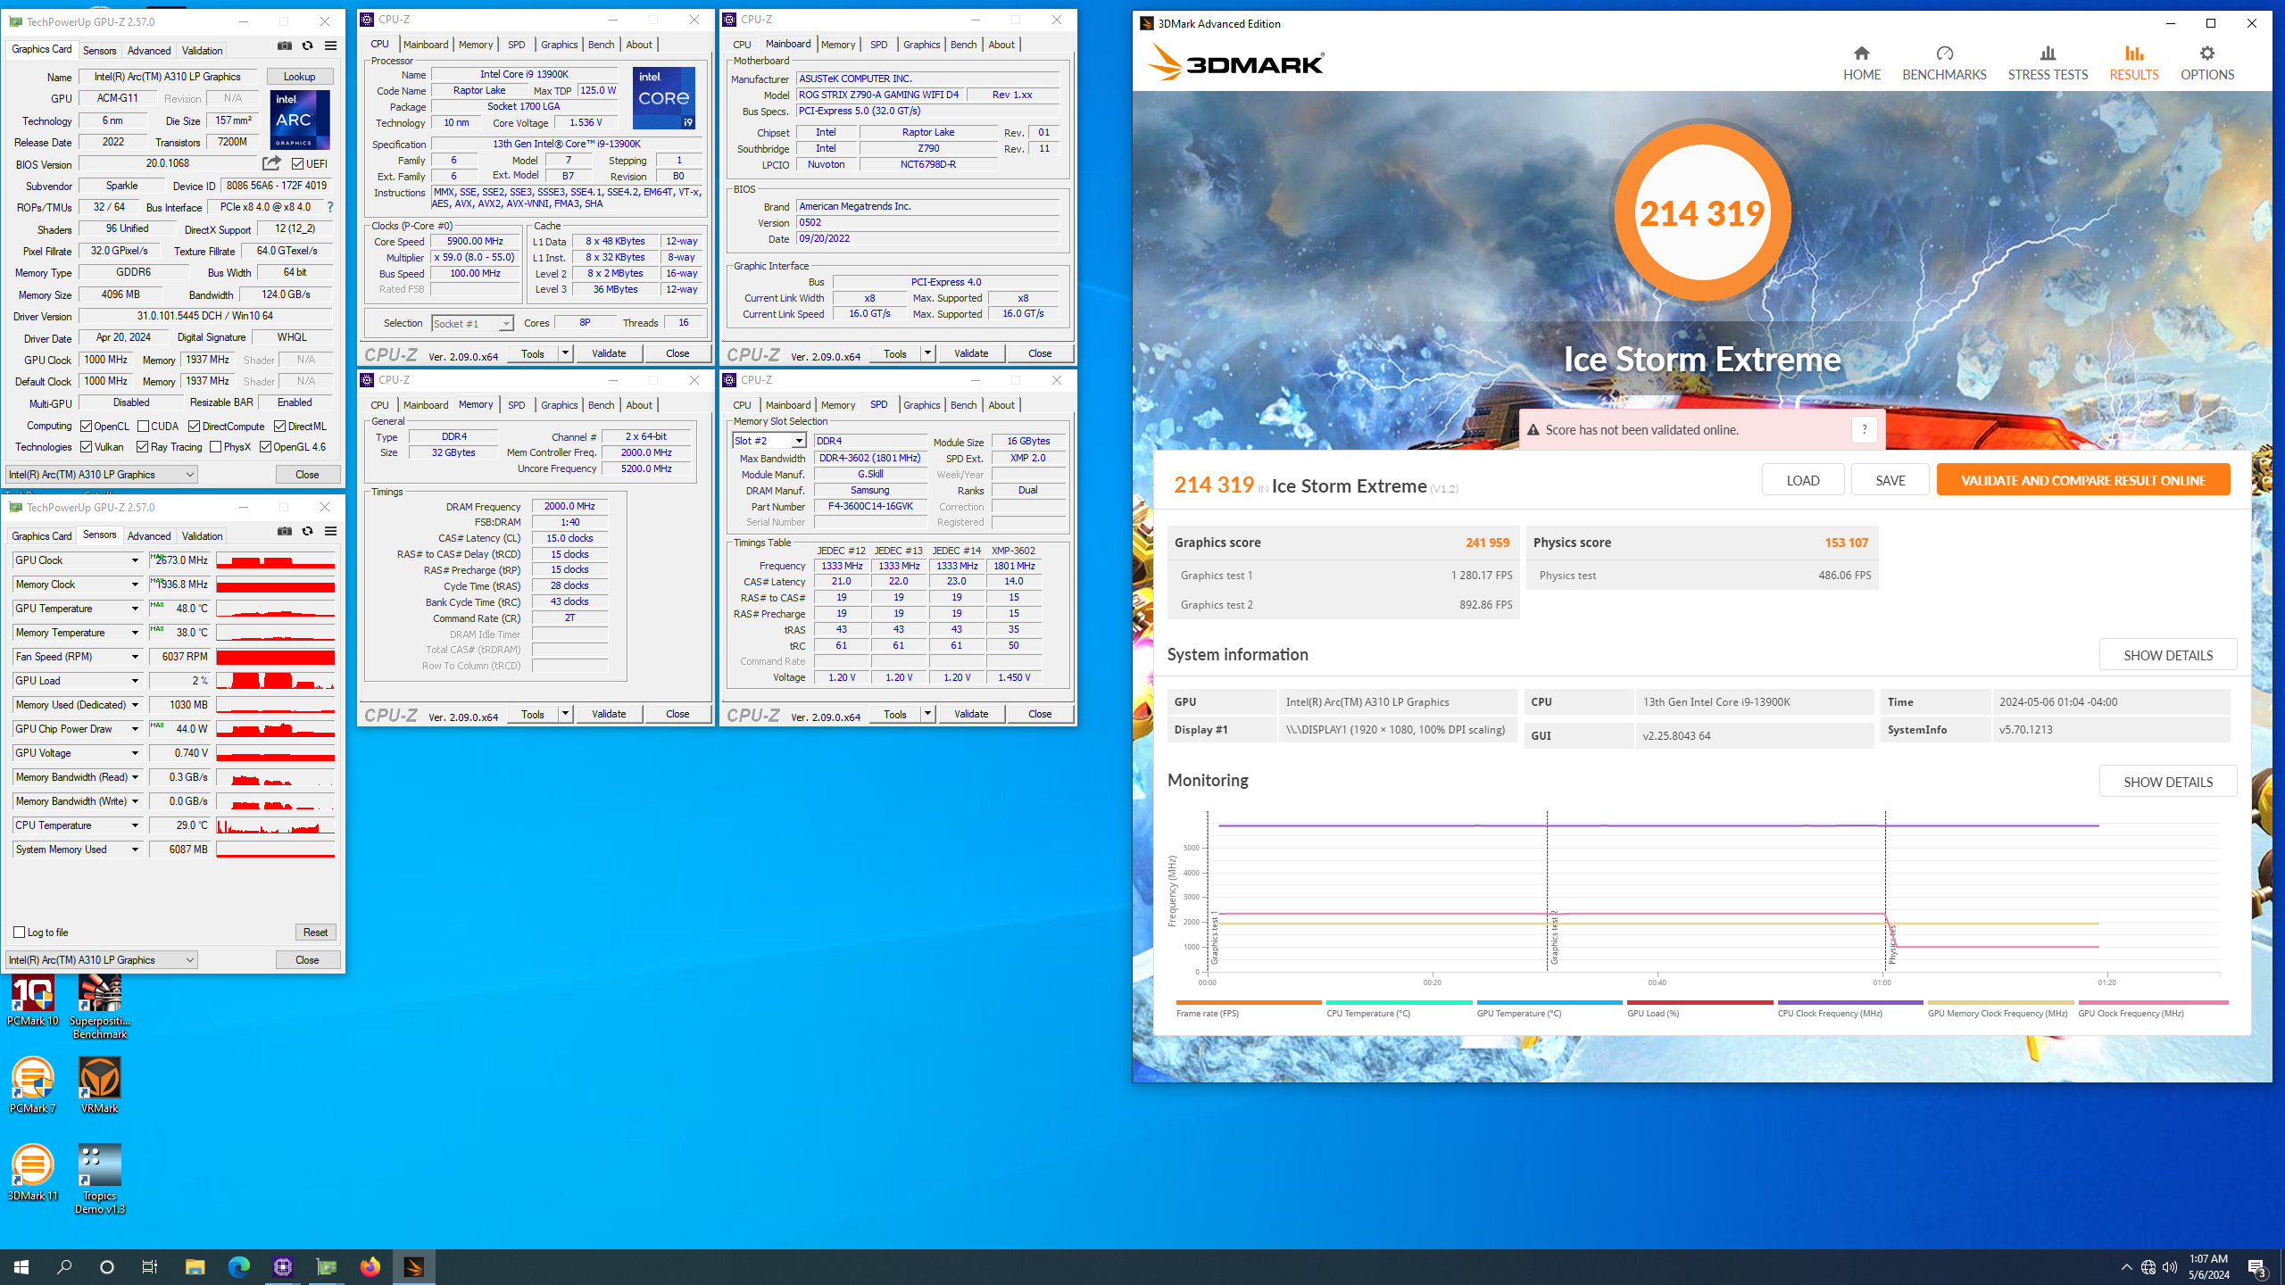Open VRMark desktop shortcut
The image size is (2285, 1285).
[x=100, y=1085]
